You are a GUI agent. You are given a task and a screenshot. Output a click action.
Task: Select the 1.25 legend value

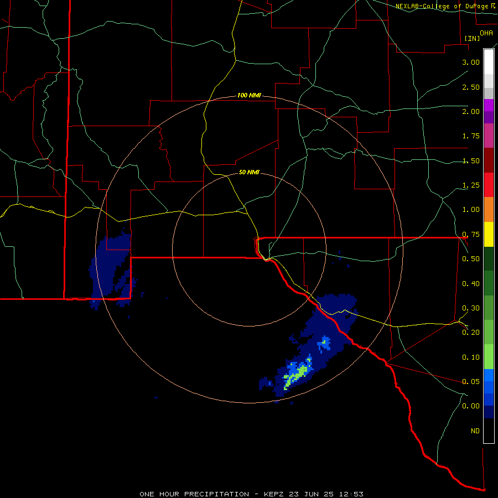[471, 185]
